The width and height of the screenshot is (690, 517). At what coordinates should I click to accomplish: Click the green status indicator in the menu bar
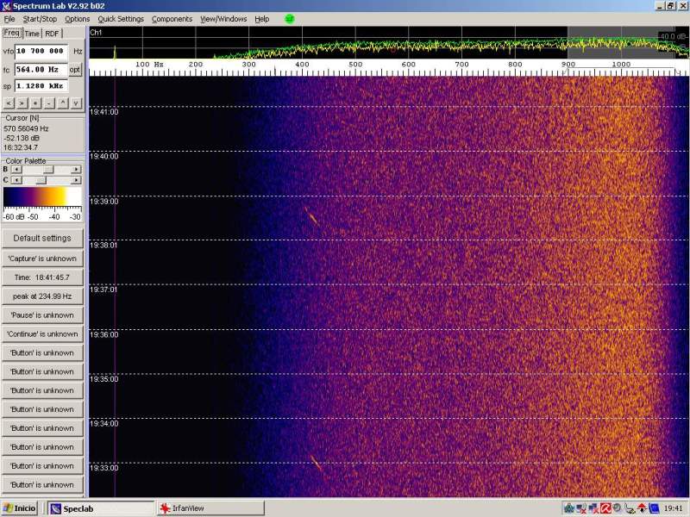pos(289,18)
